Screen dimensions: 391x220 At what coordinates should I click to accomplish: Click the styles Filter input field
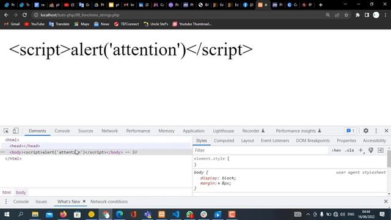click(x=261, y=150)
